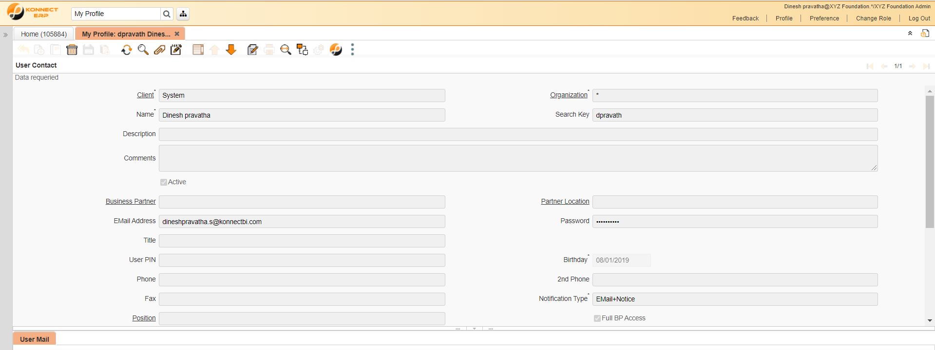Screen dimensions: 935x350
Task: Click the Client field label link
Action: (145, 95)
